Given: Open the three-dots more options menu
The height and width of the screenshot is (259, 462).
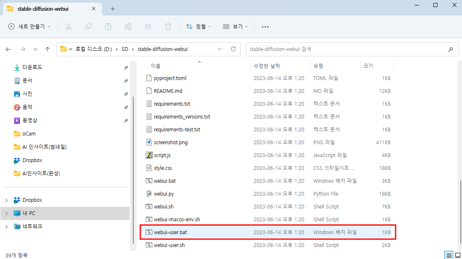Looking at the screenshot, I should [x=265, y=27].
